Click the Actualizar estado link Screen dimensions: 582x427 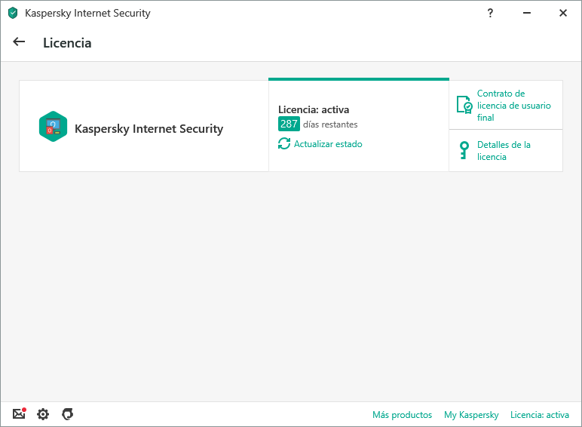(x=327, y=143)
